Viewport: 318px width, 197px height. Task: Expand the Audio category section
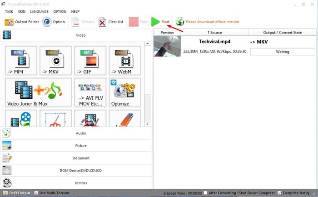76,133
